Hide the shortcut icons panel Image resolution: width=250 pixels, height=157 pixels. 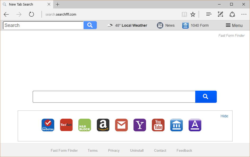224,116
